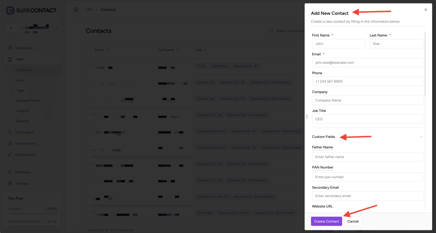436x233 pixels.
Task: Click the Dashboard icon in the sidebar
Action: coord(10,48)
